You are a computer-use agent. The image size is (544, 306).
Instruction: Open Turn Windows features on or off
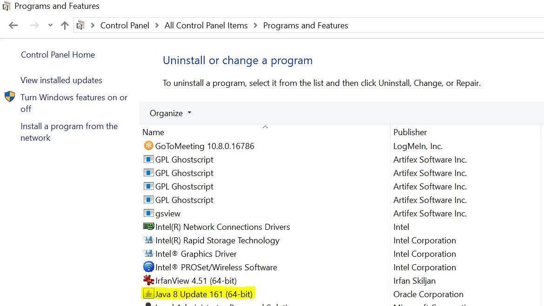(74, 103)
